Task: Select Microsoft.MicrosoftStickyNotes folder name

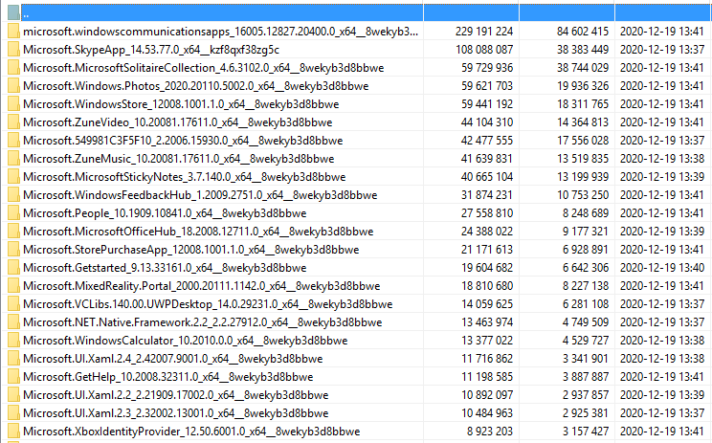Action: pyautogui.click(x=185, y=177)
